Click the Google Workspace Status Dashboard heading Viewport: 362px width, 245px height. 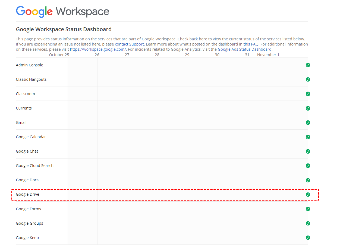tap(64, 29)
